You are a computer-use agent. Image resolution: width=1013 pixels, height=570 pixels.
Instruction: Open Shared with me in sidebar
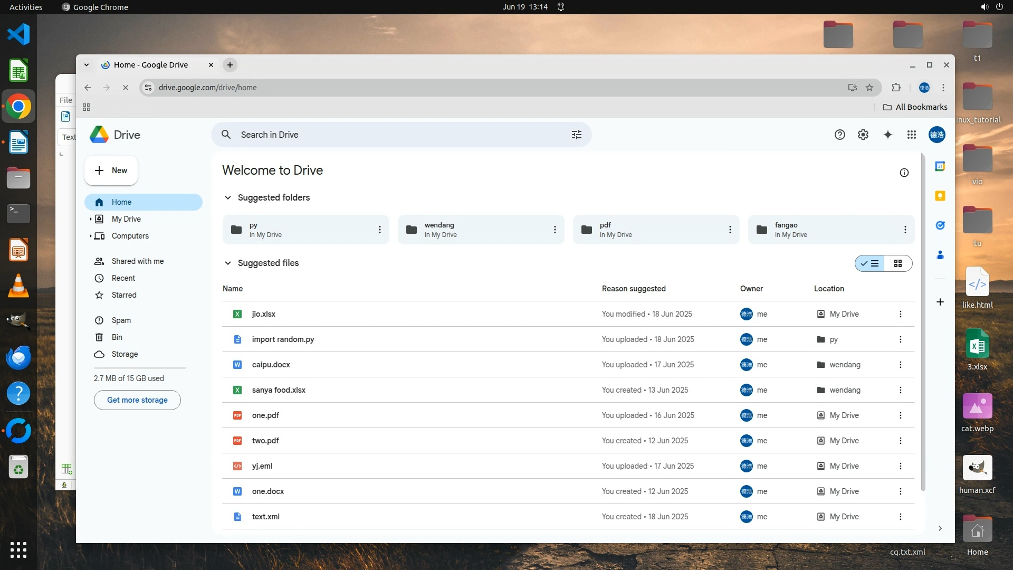coord(137,261)
